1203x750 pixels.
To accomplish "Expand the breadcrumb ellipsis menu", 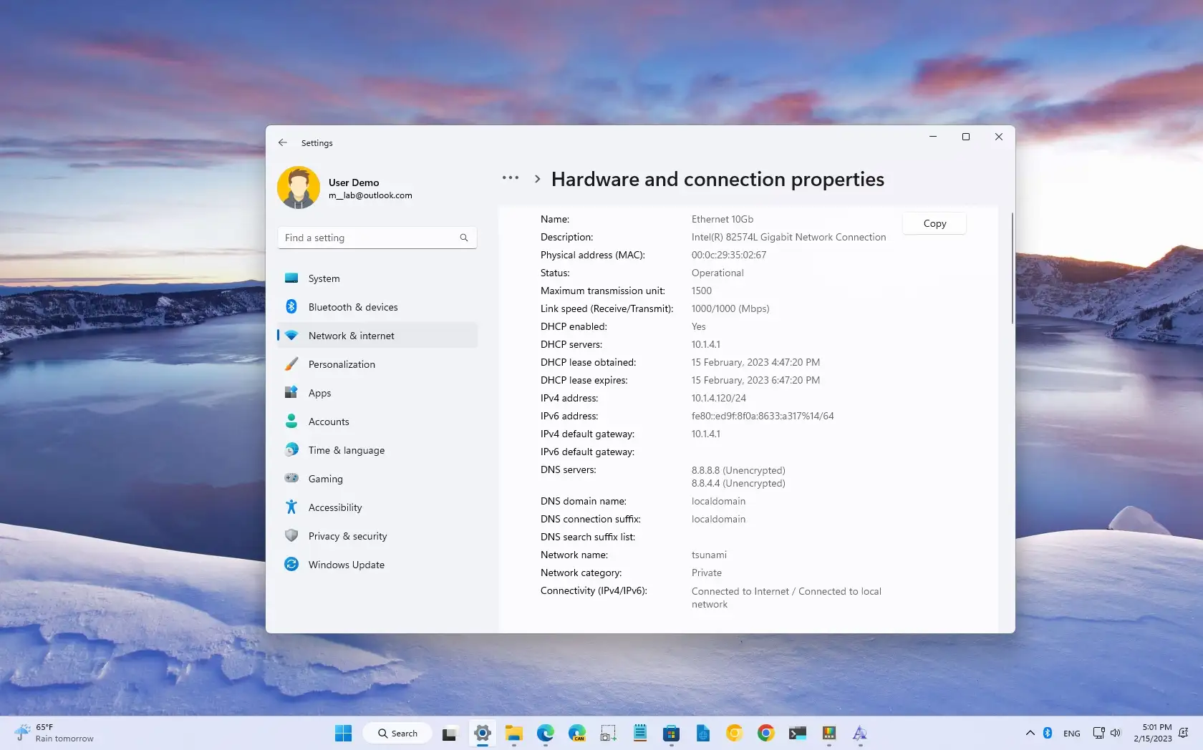I will pos(511,178).
